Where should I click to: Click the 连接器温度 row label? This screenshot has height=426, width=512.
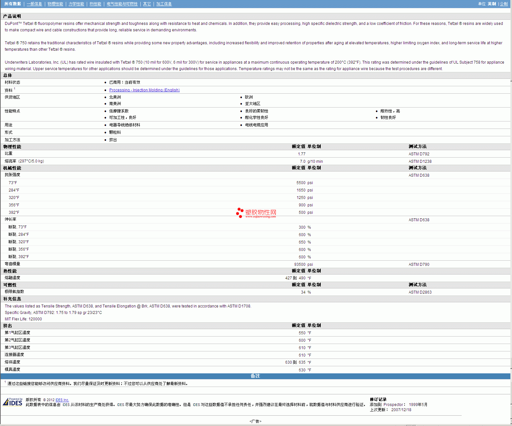click(14, 355)
